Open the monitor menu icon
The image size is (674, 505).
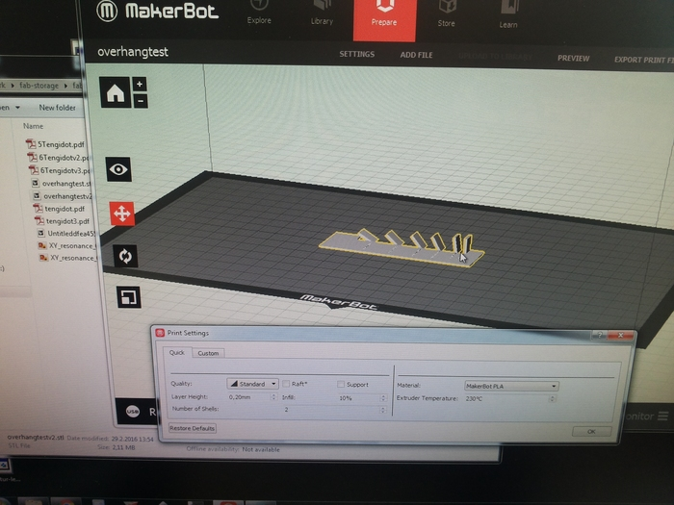coord(663,416)
